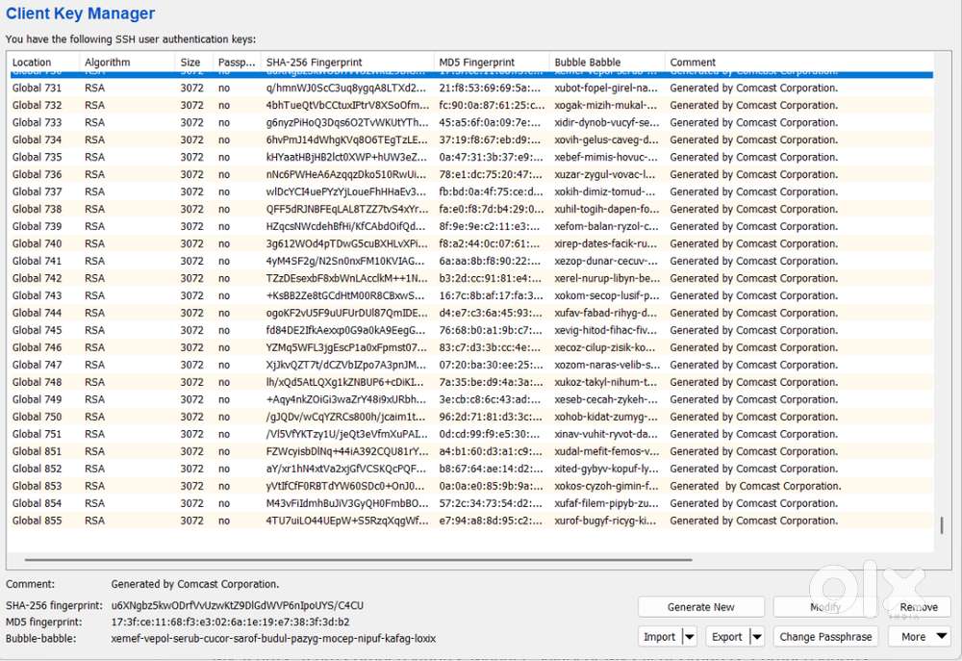This screenshot has height=661, width=962.
Task: Select the Global 743 key row
Action: (x=470, y=295)
